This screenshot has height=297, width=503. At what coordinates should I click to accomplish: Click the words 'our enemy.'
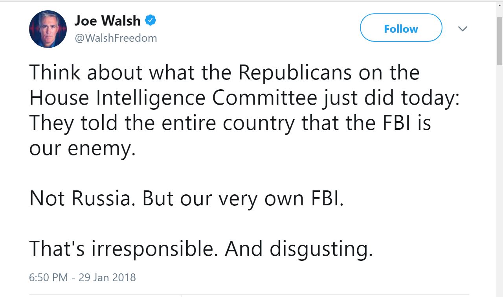(82, 149)
